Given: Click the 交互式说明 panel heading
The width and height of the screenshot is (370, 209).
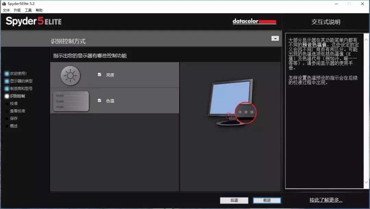Looking at the screenshot, I should click(x=326, y=22).
